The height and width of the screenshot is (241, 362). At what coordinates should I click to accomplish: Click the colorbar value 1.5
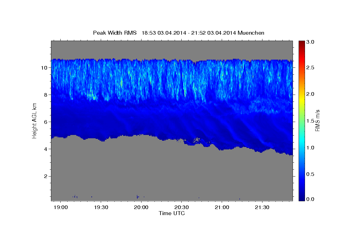tap(310, 121)
